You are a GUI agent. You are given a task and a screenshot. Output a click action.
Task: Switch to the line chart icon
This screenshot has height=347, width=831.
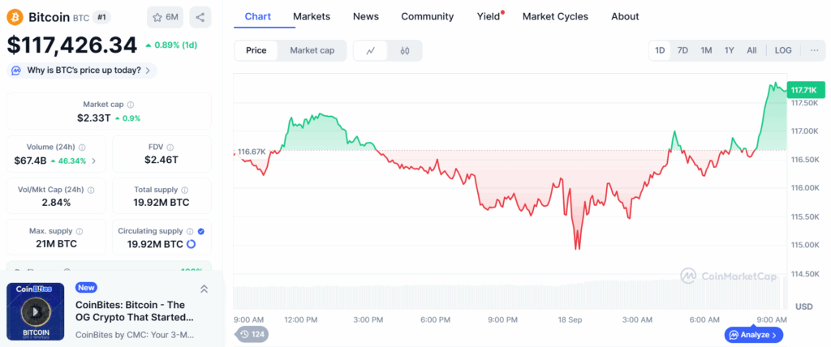[370, 51]
